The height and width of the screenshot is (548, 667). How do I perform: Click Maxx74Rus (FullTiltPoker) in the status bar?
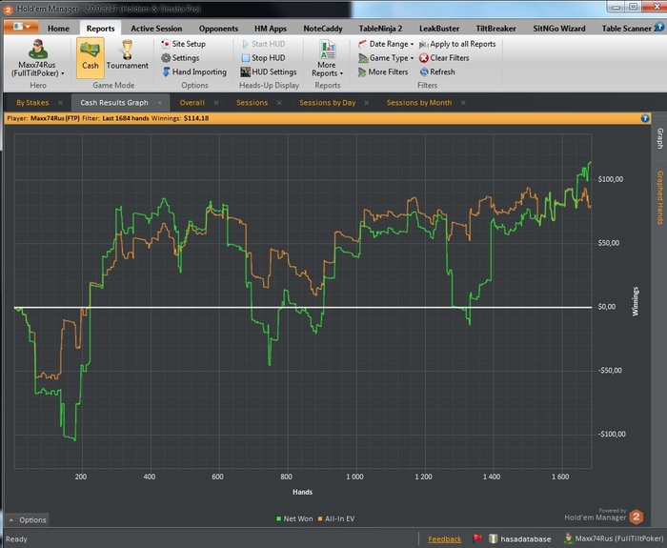(x=614, y=538)
